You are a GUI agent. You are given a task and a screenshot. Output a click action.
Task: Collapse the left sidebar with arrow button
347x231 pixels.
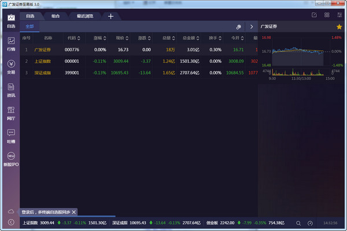tap(10, 222)
